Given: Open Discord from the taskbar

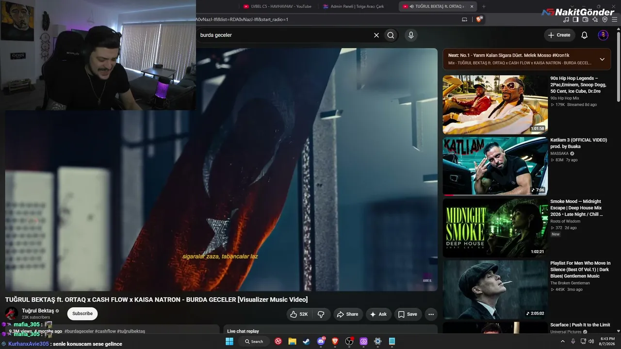Looking at the screenshot, I should coord(321,341).
